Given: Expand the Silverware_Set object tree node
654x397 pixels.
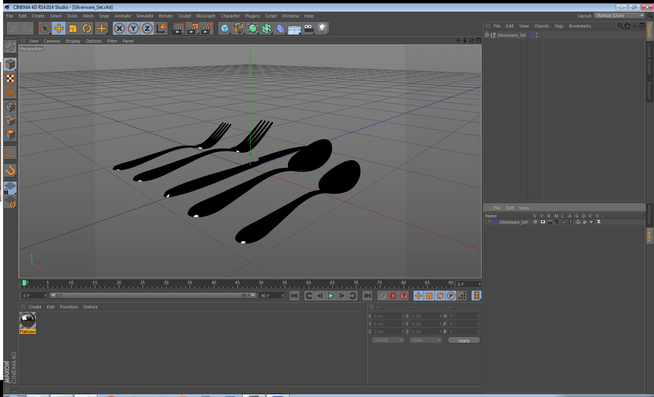Looking at the screenshot, I should tap(487, 35).
